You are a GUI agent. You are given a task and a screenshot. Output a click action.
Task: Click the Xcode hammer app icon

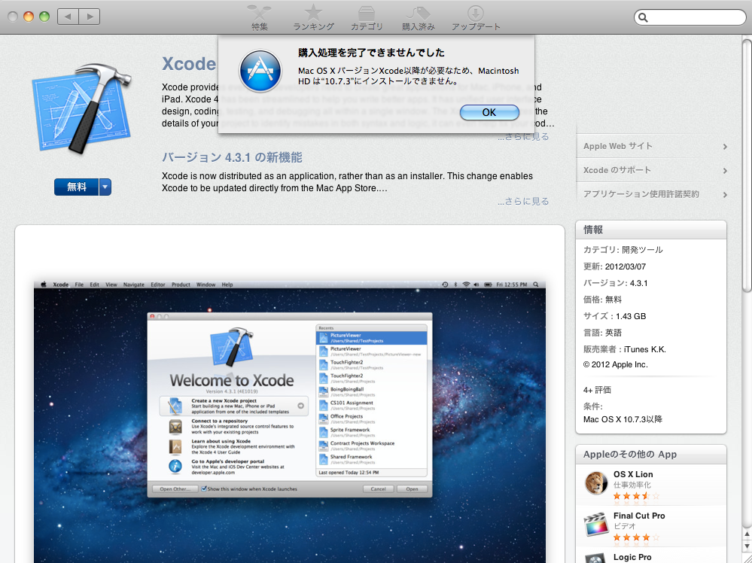[x=81, y=108]
